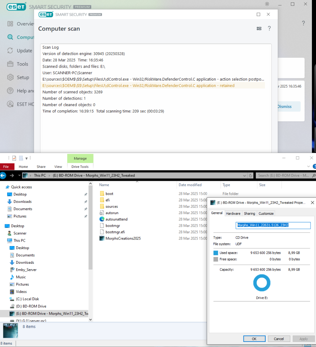
Task: Click Dismiss in the ESET main window
Action: 285,106
